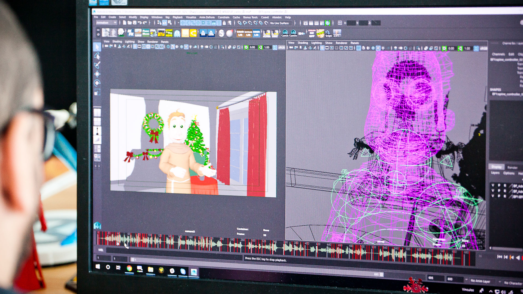The width and height of the screenshot is (523, 294).
Task: Click the ON OFF shelf toggle icon
Action: [x=312, y=33]
